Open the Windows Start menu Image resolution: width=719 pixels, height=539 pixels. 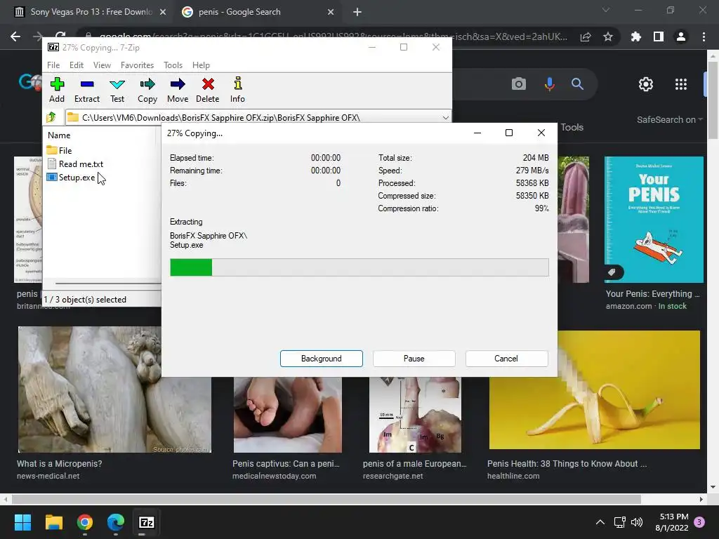point(22,522)
